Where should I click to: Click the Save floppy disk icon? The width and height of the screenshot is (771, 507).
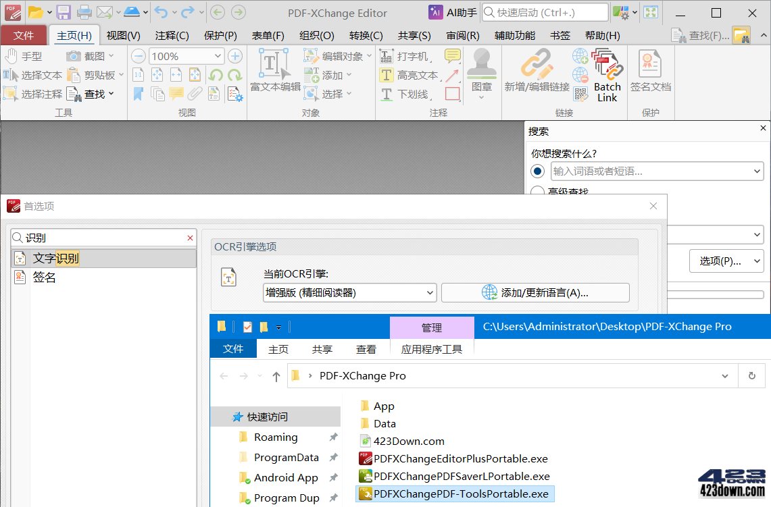[64, 12]
